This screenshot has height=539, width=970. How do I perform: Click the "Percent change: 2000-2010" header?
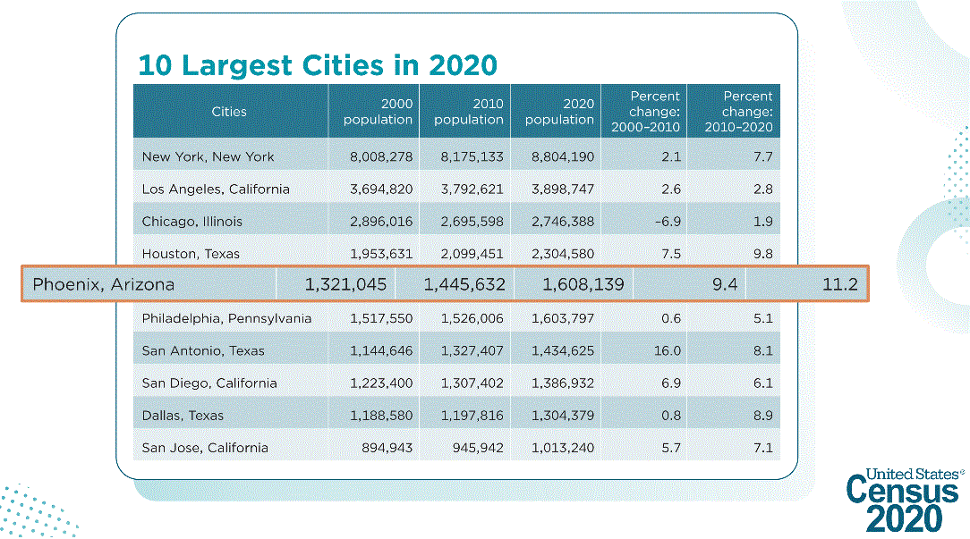pos(646,111)
